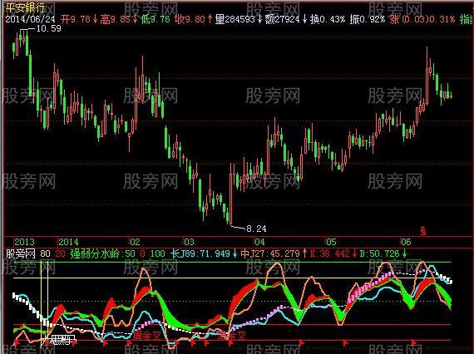Click the first 周金叉 signal label near February
The image size is (474, 354).
[x=146, y=335]
